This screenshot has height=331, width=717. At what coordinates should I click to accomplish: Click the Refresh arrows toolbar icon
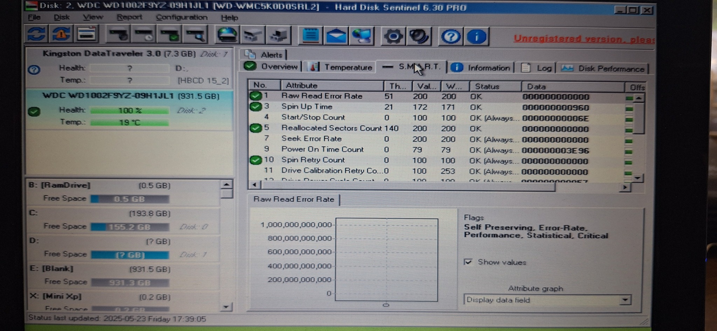36,34
